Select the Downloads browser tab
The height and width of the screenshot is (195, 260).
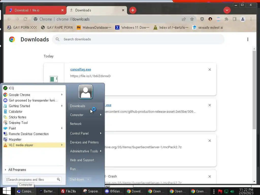[x=96, y=10]
